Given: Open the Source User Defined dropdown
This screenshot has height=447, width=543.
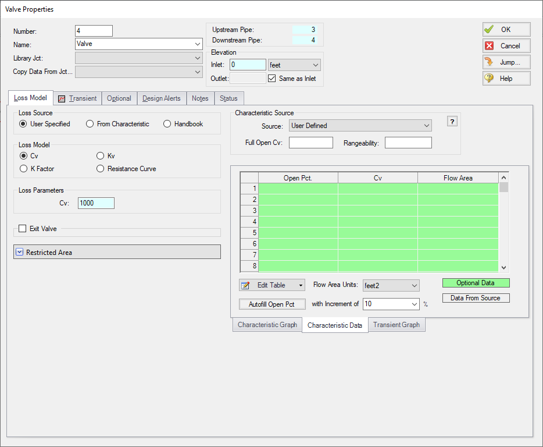Looking at the screenshot, I should tap(360, 126).
